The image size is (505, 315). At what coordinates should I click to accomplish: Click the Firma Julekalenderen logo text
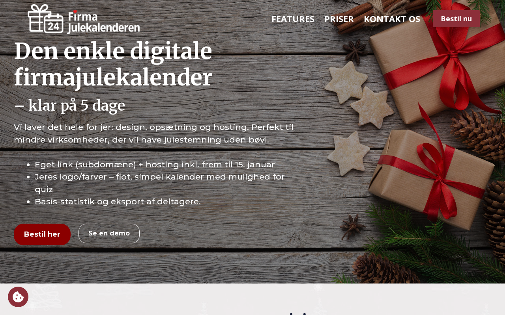coord(103,22)
